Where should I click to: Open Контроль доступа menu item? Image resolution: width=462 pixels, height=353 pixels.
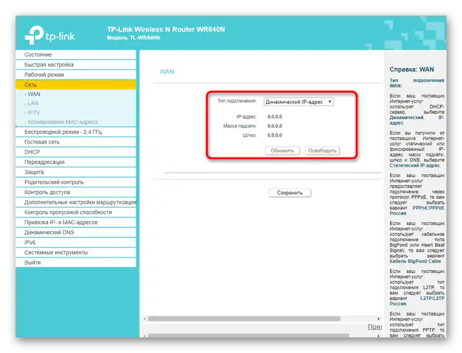[76, 192]
